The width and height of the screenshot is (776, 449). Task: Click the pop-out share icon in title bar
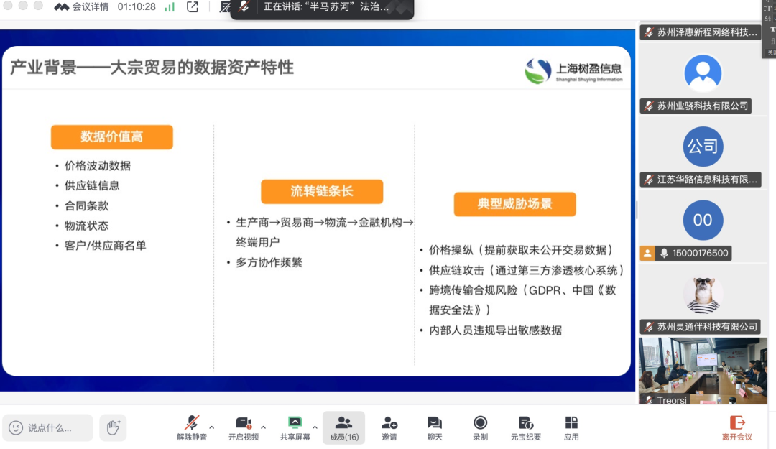(193, 7)
